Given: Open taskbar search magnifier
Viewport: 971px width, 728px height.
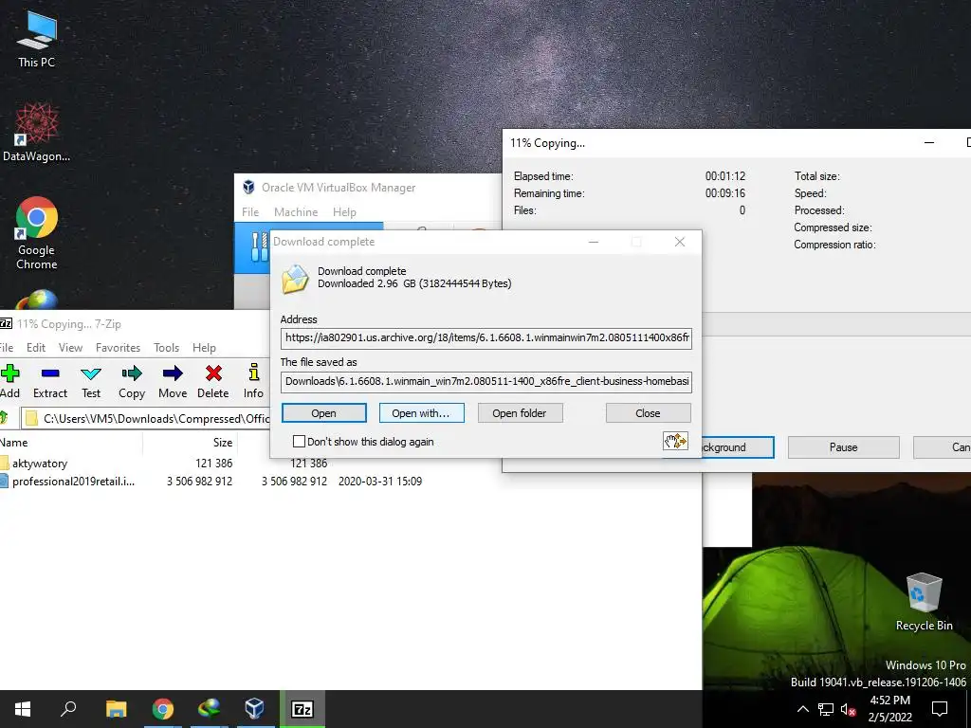Looking at the screenshot, I should point(68,709).
